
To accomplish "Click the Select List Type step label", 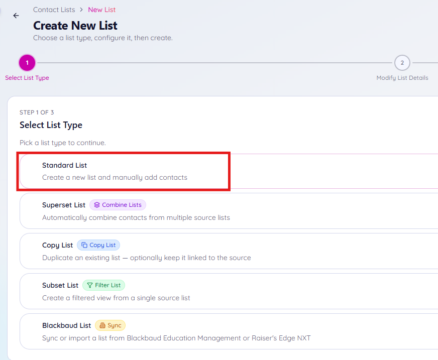I will click(27, 78).
